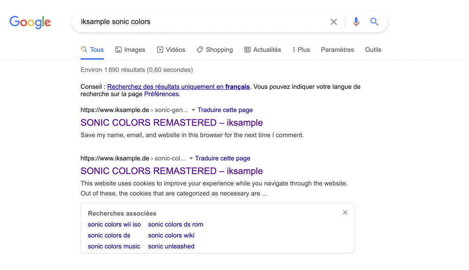469x270 pixels.
Task: Open the SONIC COLORS REMASTERED result under the sonic-gen... URL
Action: tap(171, 123)
